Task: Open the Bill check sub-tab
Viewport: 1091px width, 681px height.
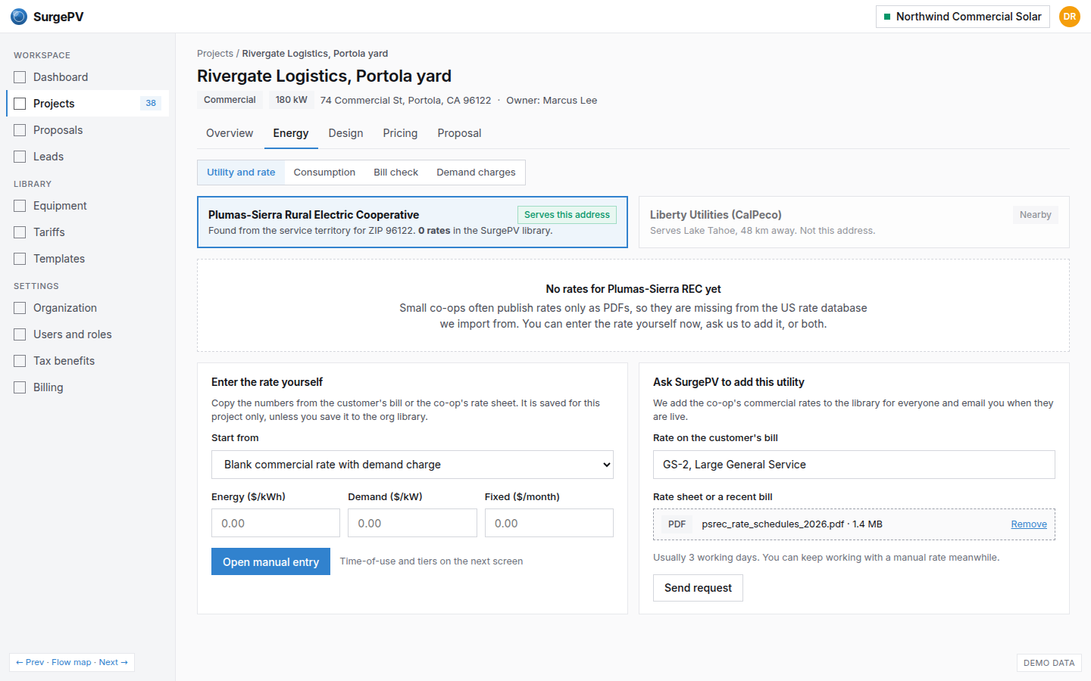Action: (395, 173)
